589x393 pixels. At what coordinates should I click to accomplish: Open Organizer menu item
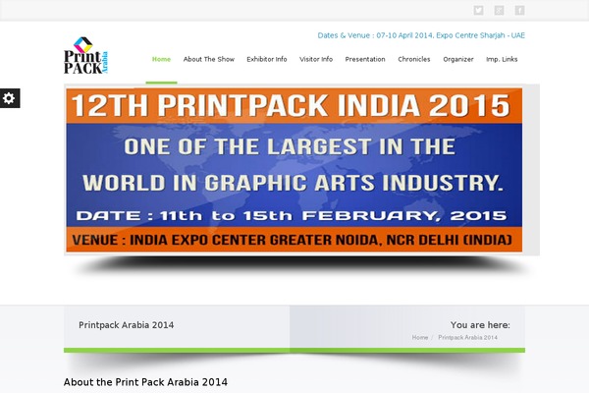458,59
